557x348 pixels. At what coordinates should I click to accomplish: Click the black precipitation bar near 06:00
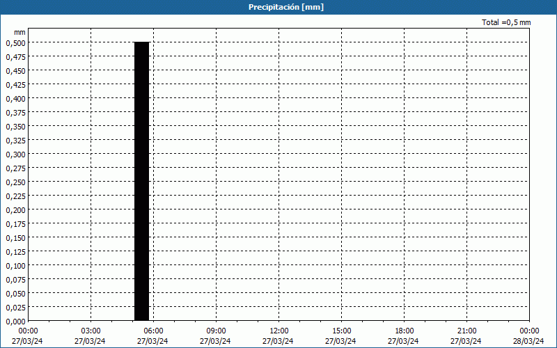(142, 182)
